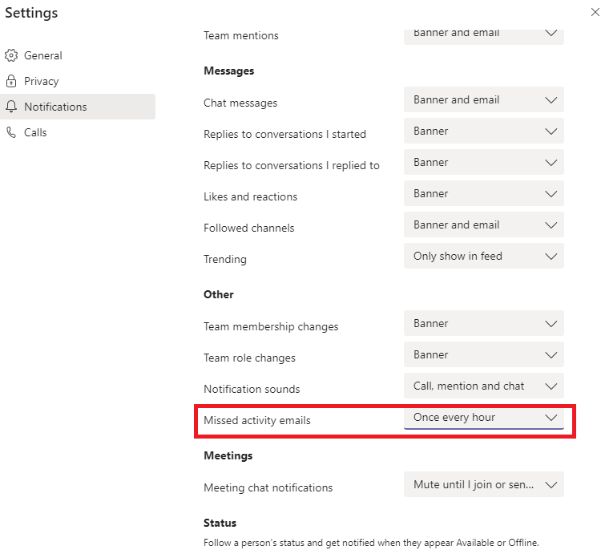Viewport: 601px width, 554px height.
Task: Expand Replies to conversations I started dropdown
Action: click(483, 131)
